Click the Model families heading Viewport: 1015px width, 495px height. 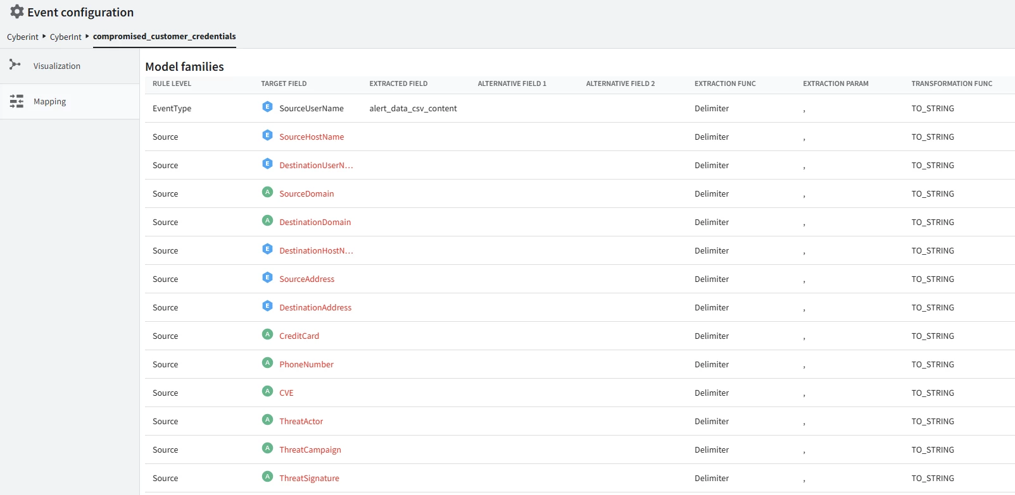pyautogui.click(x=185, y=66)
